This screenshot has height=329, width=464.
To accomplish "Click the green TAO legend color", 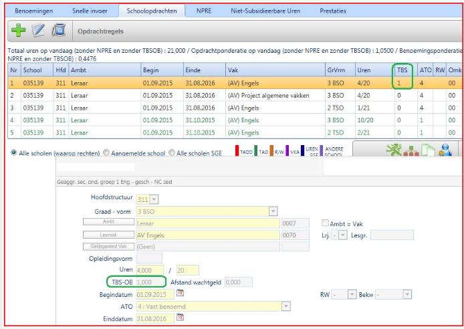I will point(255,150).
